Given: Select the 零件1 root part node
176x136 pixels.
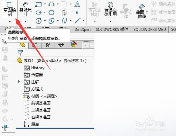Looking at the screenshot, I should click(51, 61).
